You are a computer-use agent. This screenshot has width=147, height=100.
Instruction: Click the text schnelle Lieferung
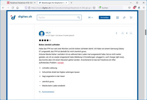pos(50,68)
